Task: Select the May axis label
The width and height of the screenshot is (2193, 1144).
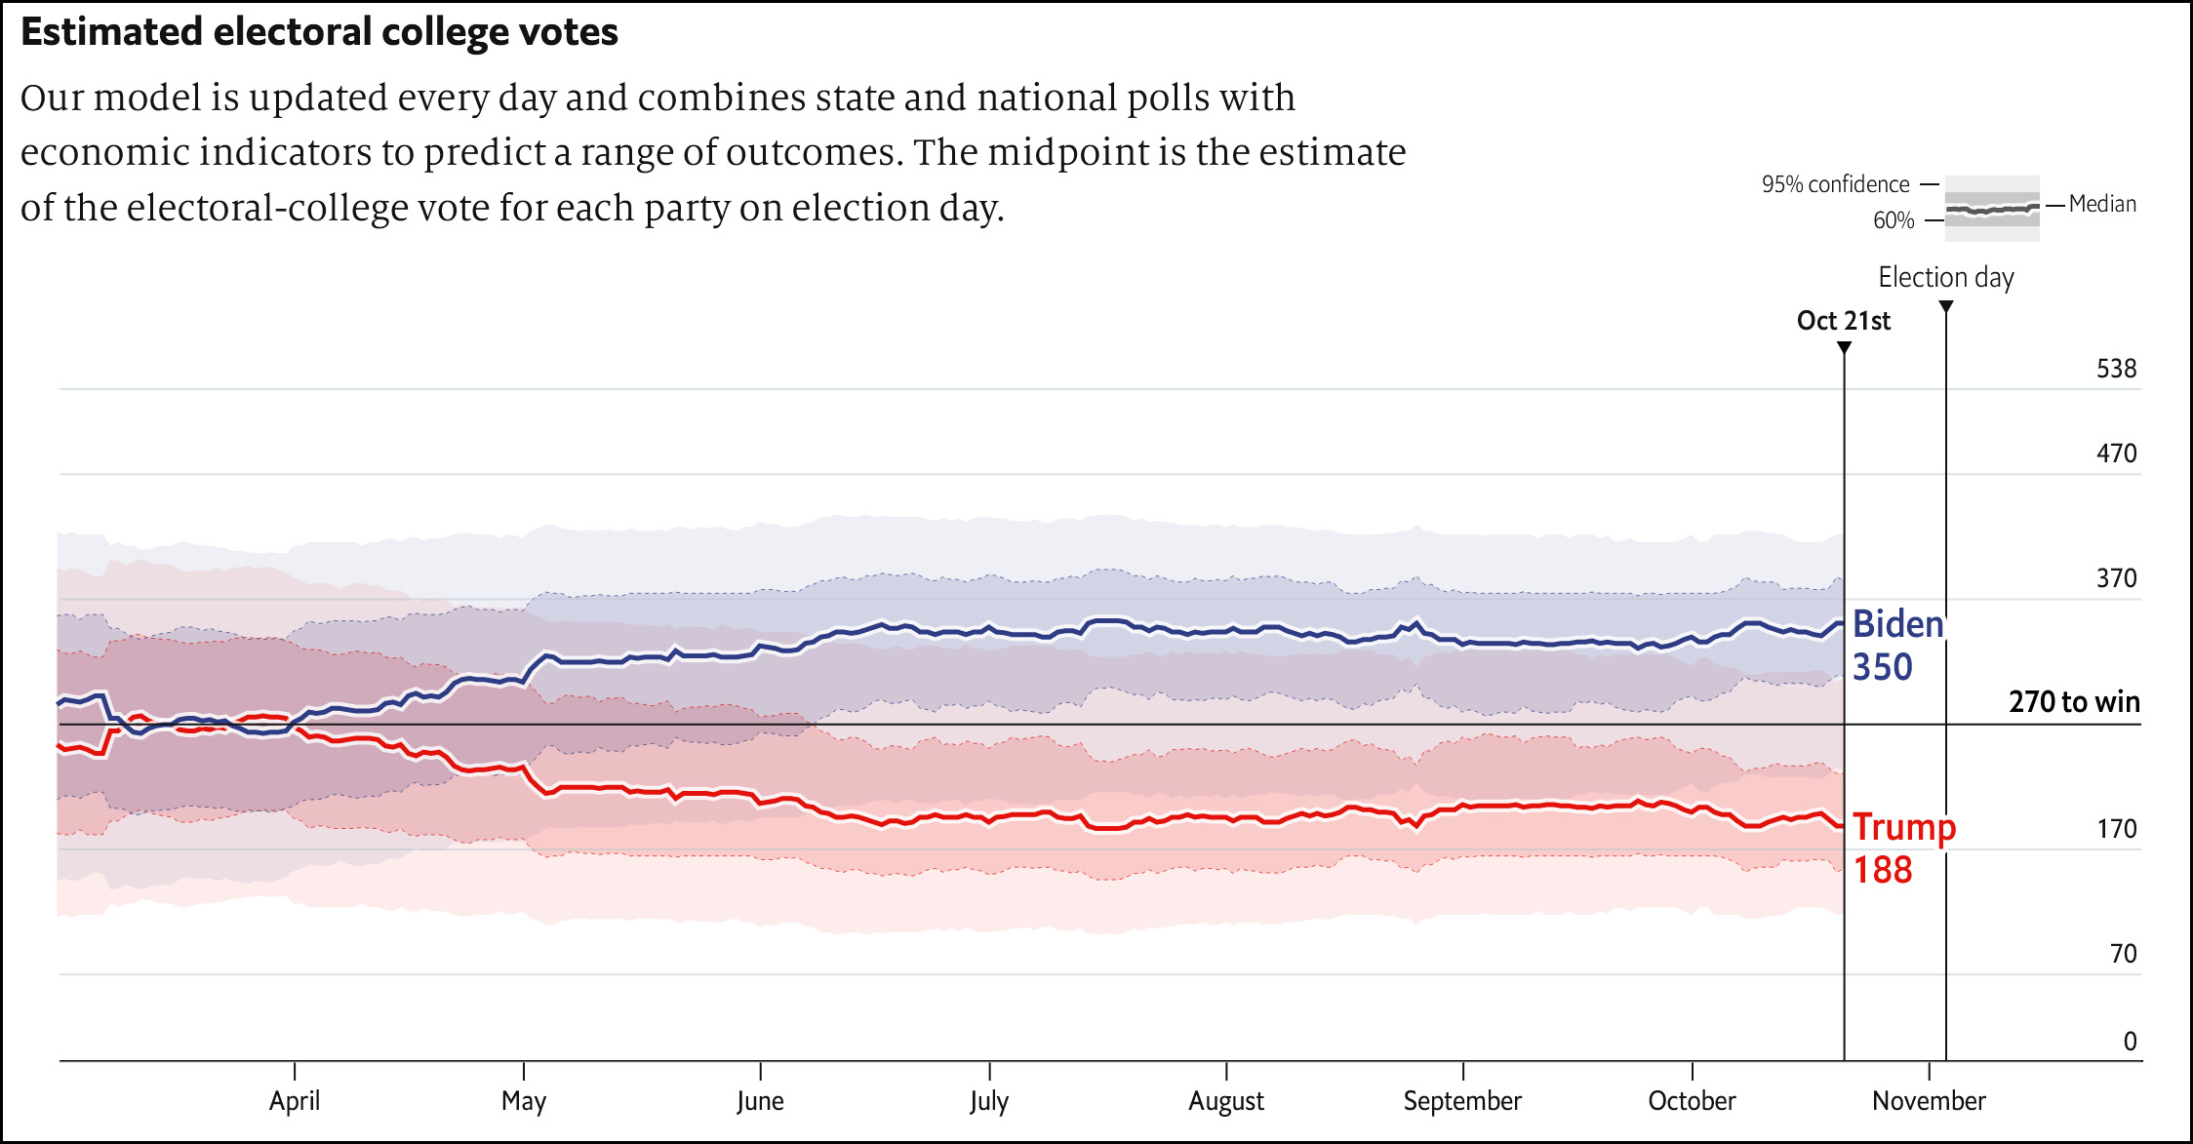Action: pos(524,1101)
